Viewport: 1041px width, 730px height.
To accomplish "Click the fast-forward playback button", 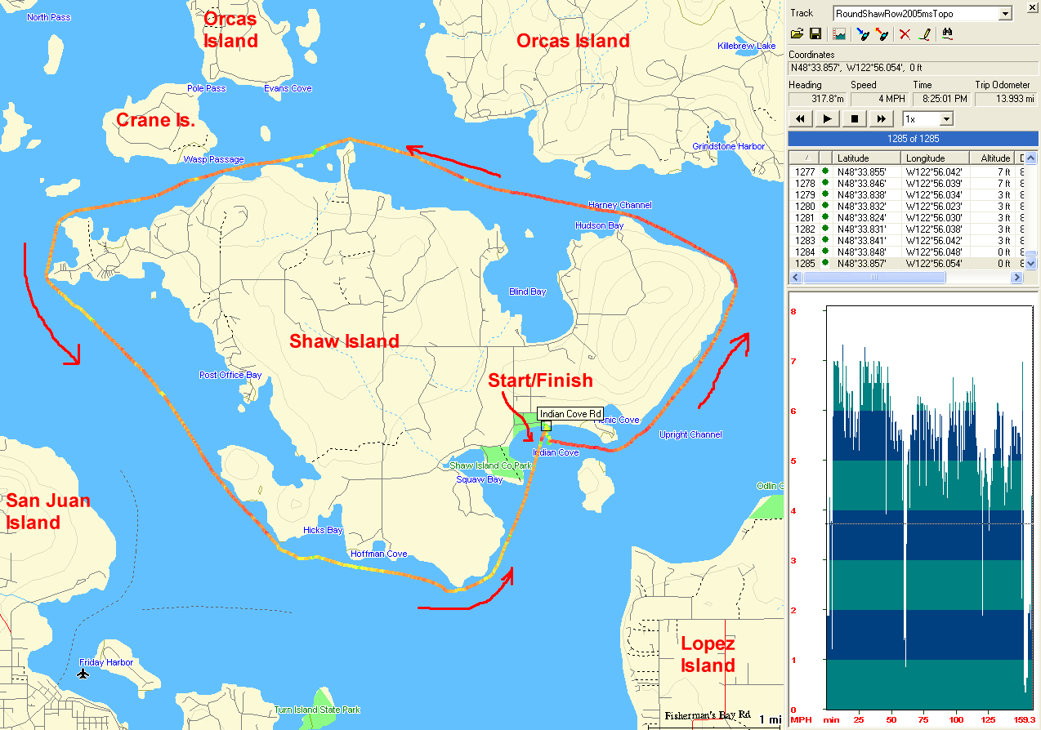I will [x=881, y=119].
